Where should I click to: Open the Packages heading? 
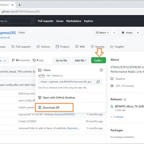pos(117,130)
